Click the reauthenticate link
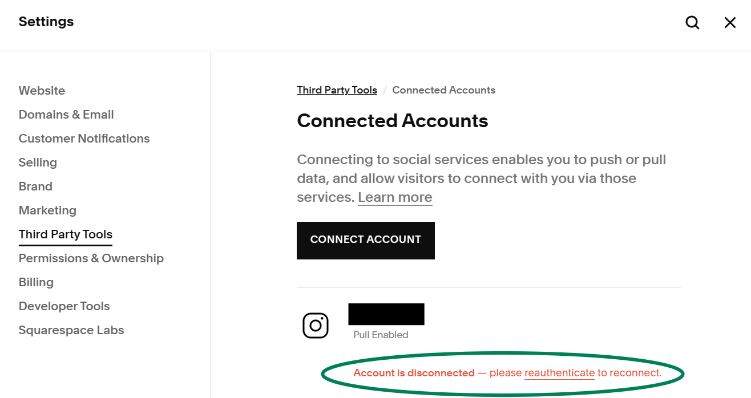This screenshot has height=398, width=751. [560, 373]
